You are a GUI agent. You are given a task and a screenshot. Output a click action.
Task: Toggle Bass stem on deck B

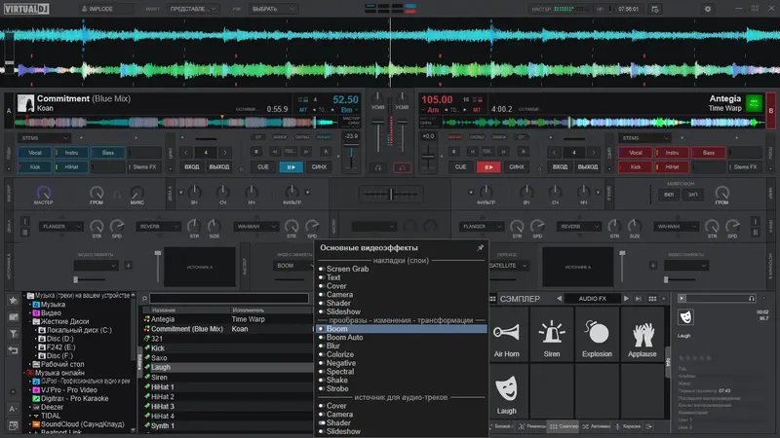(x=709, y=153)
